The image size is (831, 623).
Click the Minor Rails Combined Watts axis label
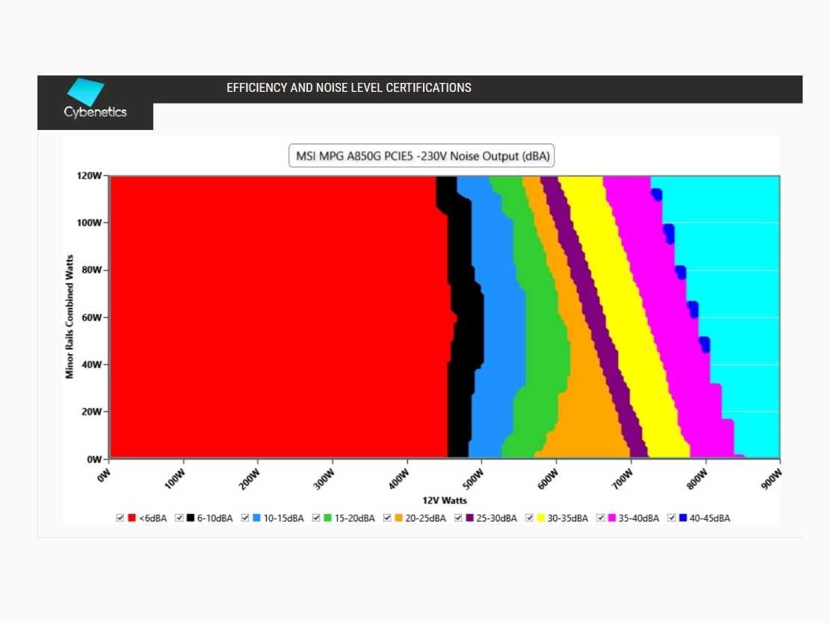(x=69, y=317)
